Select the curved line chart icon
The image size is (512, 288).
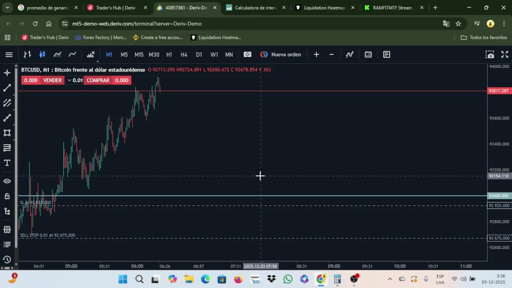coord(72,54)
